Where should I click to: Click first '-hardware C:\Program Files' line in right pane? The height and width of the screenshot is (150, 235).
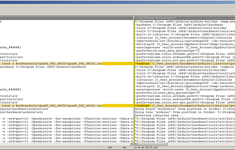(x=179, y=25)
